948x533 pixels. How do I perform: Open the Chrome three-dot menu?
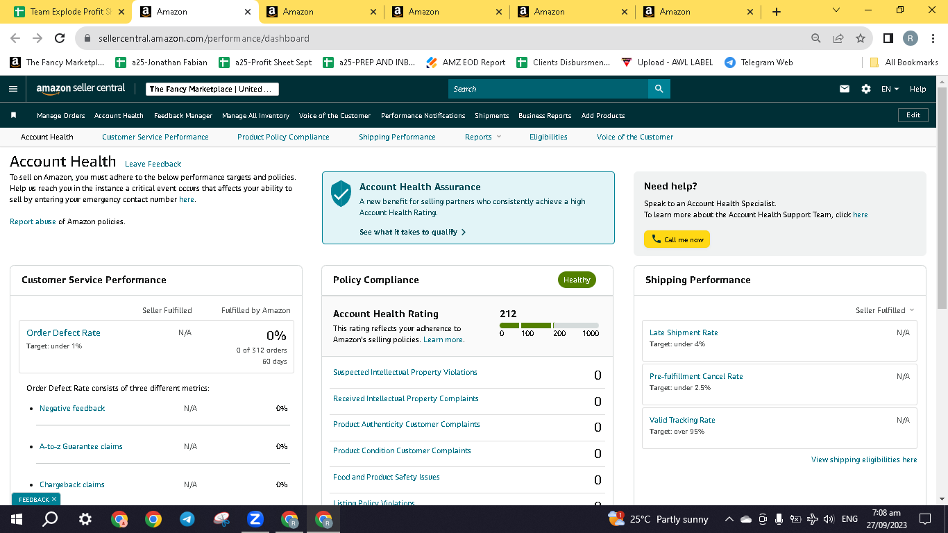933,38
